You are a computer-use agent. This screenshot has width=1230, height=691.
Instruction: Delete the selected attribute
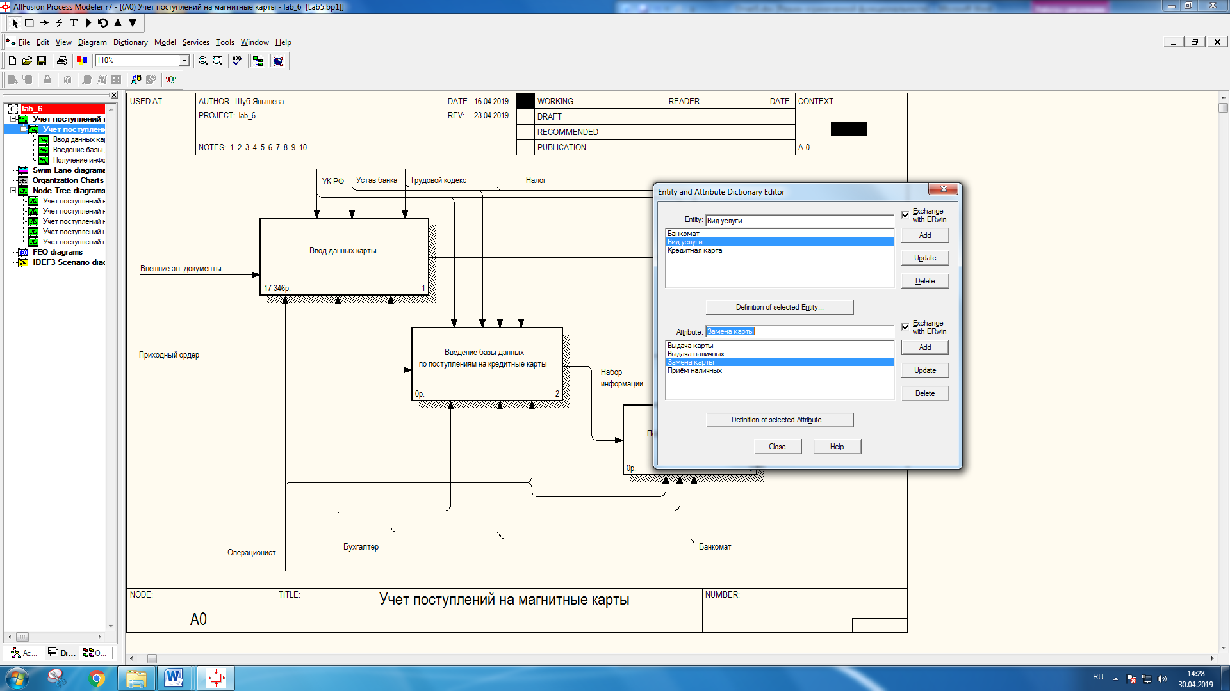coord(925,393)
